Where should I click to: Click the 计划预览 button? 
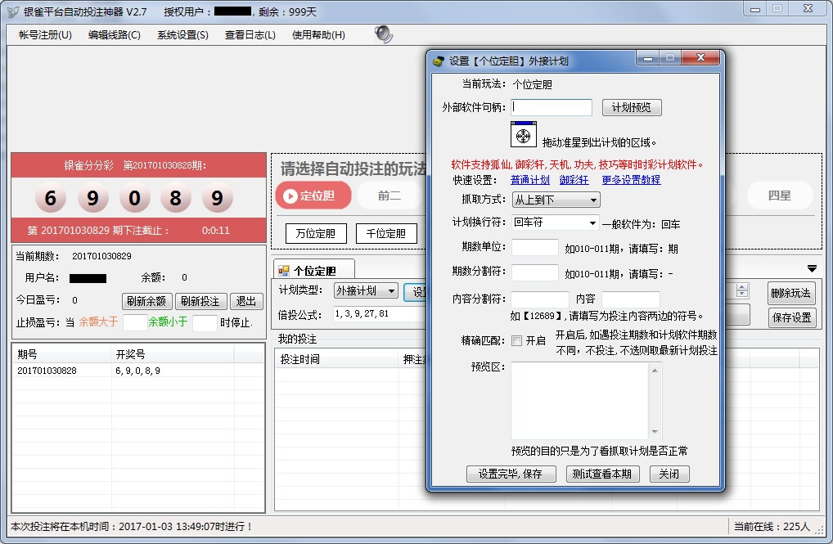point(632,108)
